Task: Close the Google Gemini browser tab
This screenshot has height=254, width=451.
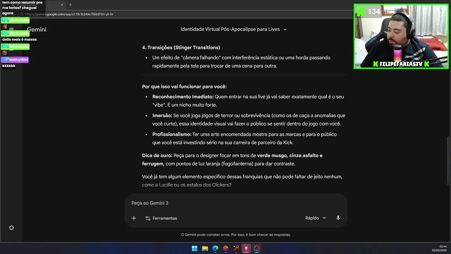Action: pos(62,5)
